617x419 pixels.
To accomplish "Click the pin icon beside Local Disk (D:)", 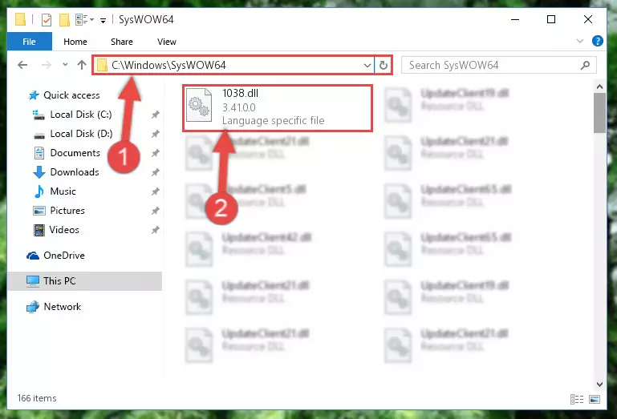I will click(156, 134).
